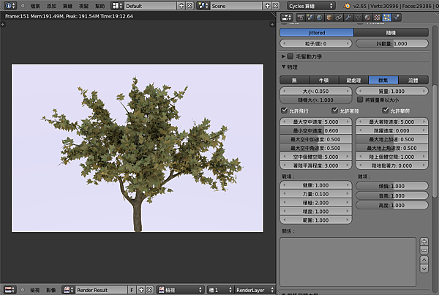Collapse the top header menus toggle
The image size is (439, 295).
[23, 6]
